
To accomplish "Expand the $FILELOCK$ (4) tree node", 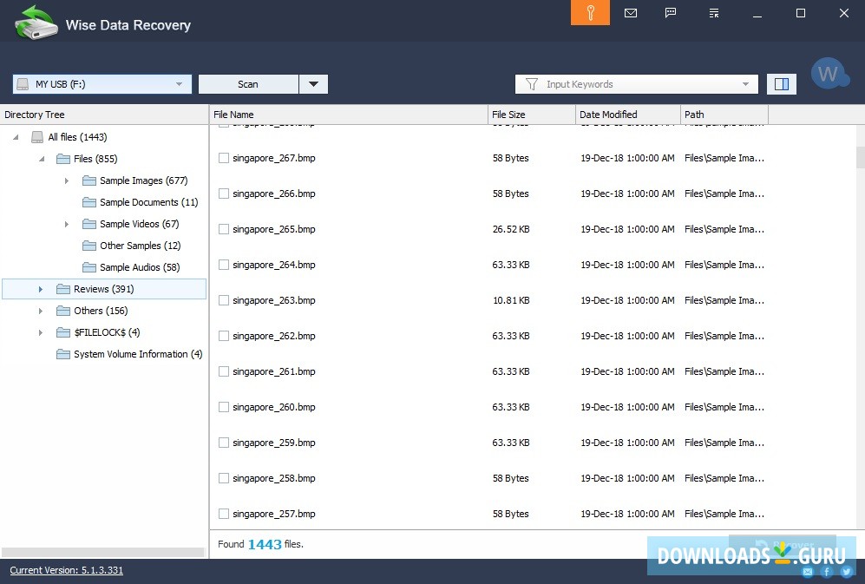I will (x=41, y=332).
